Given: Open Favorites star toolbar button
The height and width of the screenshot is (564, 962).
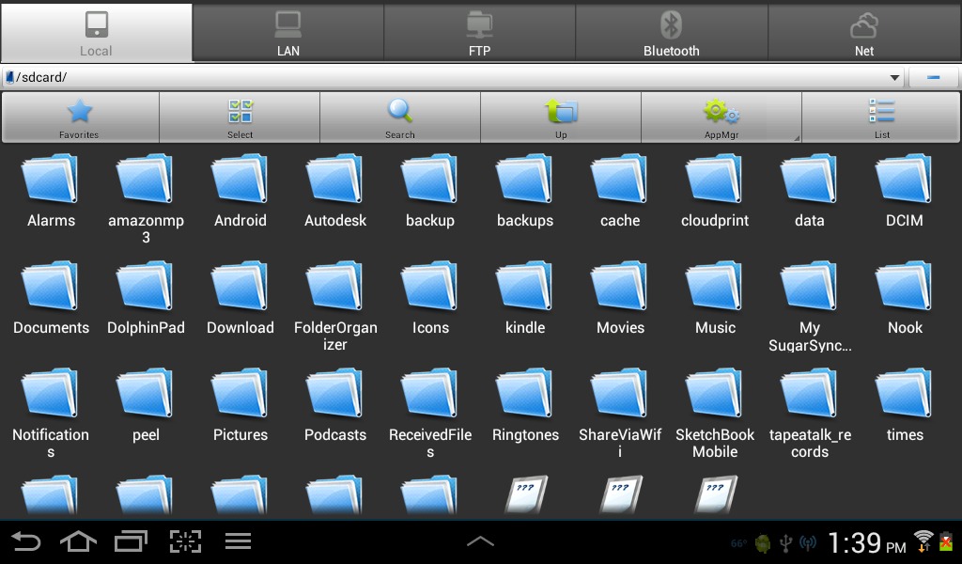Looking at the screenshot, I should (80, 117).
